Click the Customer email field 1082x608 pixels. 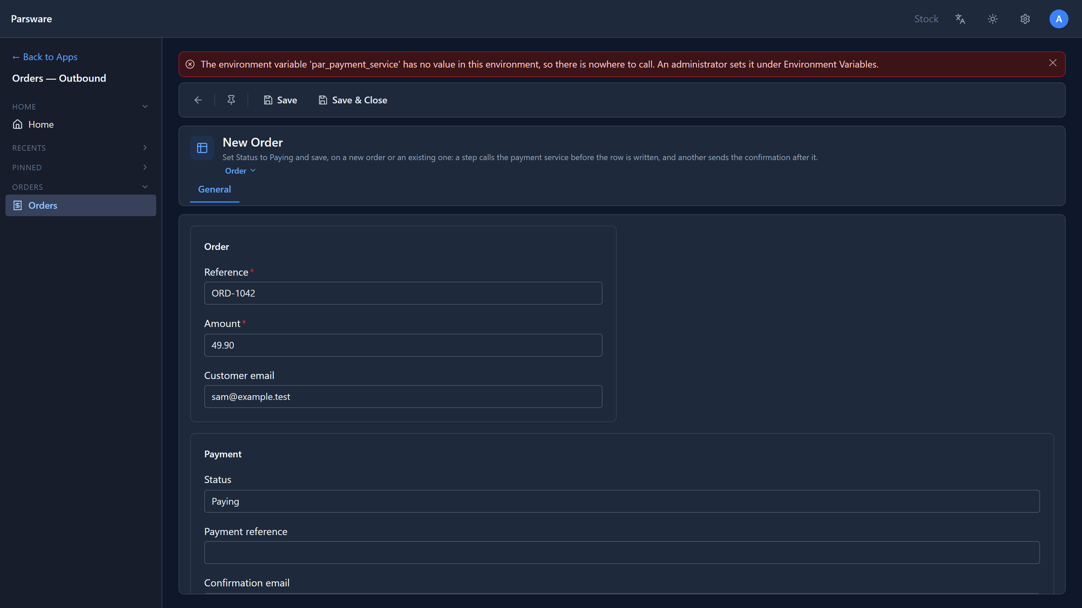(403, 397)
